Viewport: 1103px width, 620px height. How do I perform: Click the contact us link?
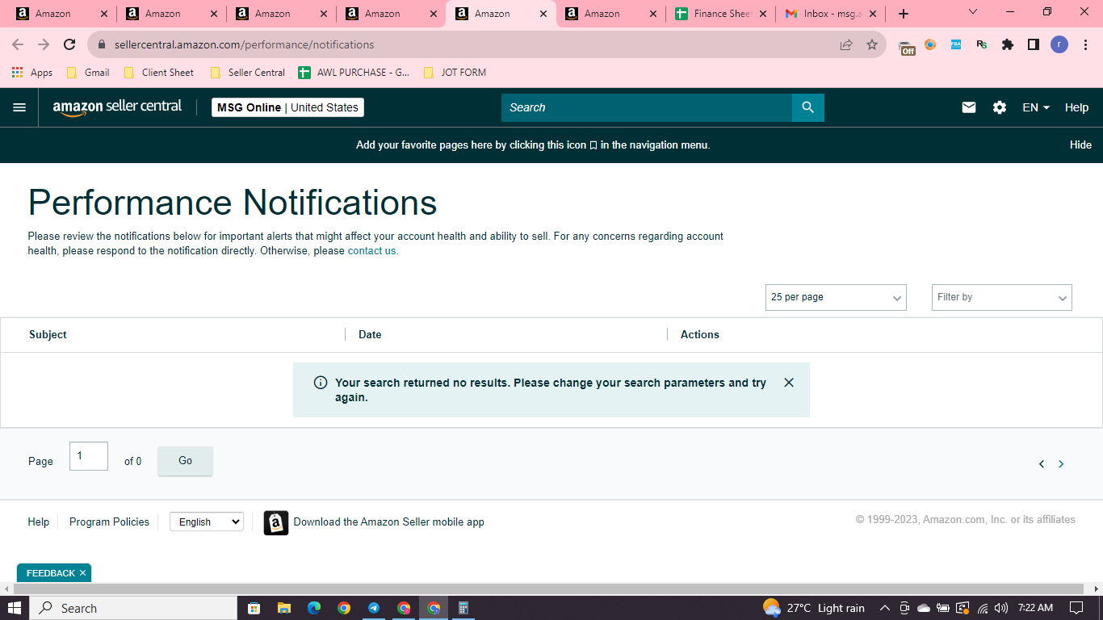pyautogui.click(x=372, y=251)
